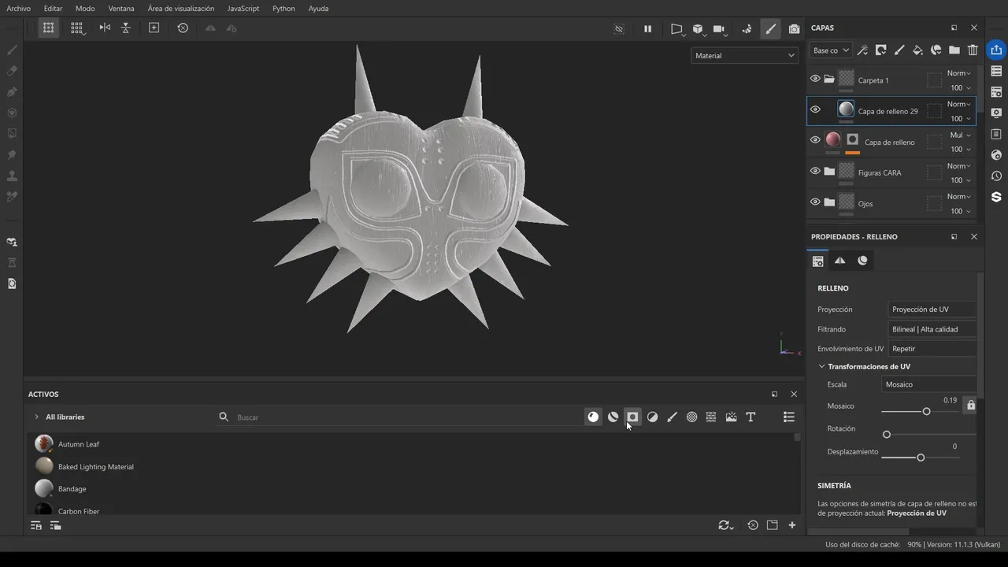
Task: Add a new paint layer
Action: coord(899,50)
